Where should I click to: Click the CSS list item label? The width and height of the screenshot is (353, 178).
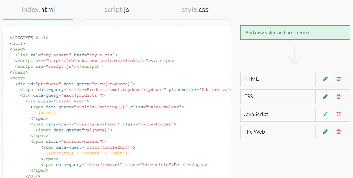[248, 97]
